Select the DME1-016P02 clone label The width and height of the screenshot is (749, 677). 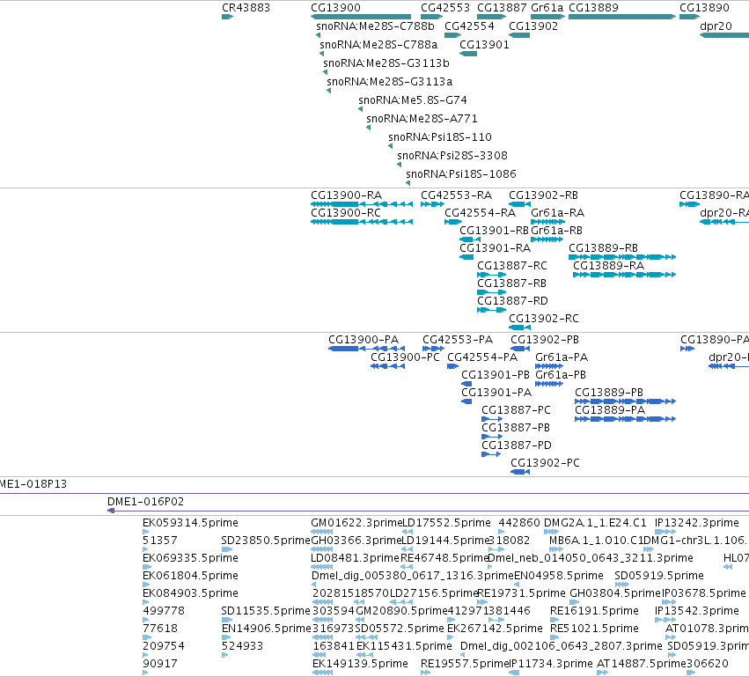tap(146, 502)
